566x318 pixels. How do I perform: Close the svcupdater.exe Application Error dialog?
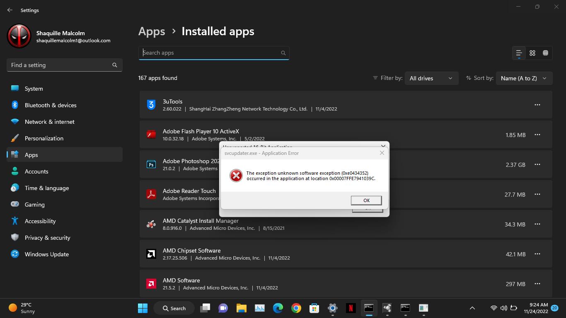382,153
